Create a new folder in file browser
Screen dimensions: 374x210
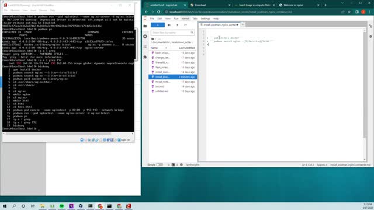[x=169, y=25]
